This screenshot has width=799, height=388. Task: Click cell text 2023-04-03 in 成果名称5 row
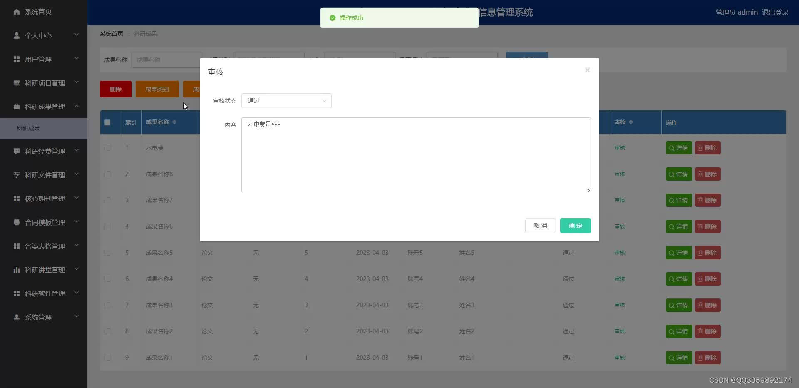point(372,253)
